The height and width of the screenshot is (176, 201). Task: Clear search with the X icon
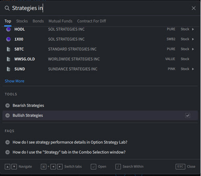pyautogui.click(x=193, y=8)
